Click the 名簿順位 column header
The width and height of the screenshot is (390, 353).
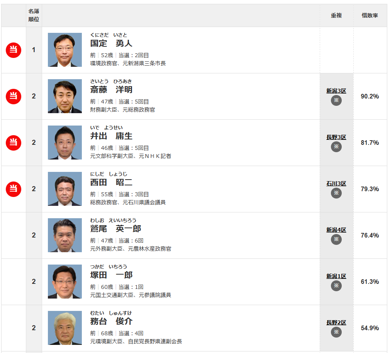click(34, 15)
